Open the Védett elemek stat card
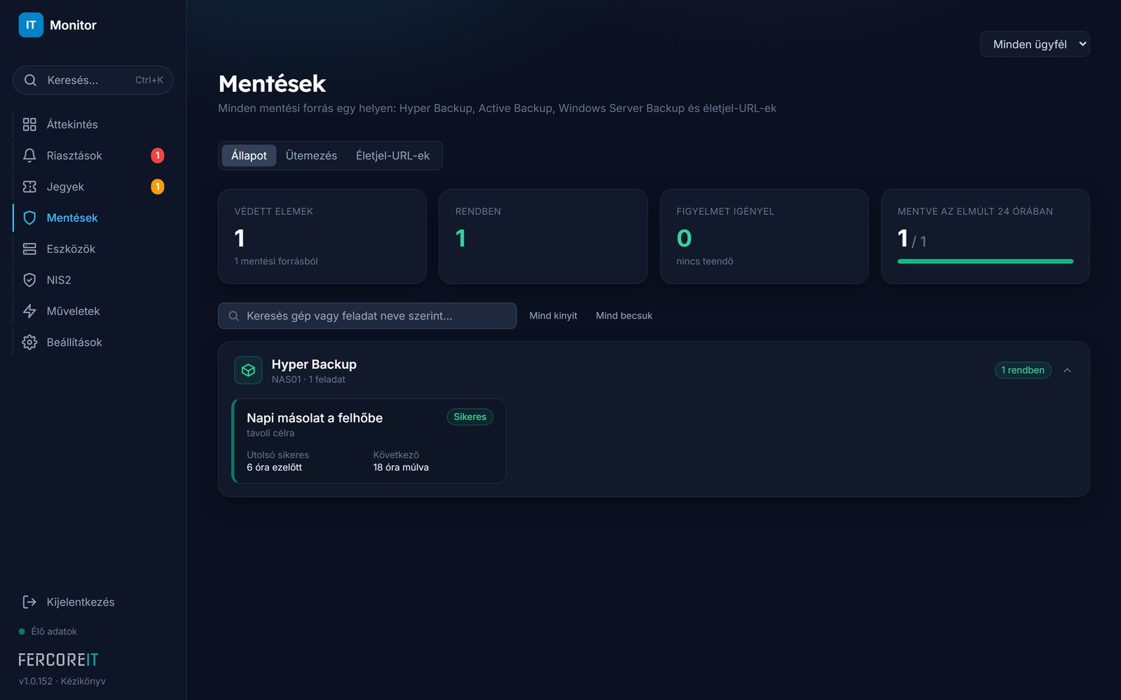This screenshot has height=700, width=1121. [322, 237]
